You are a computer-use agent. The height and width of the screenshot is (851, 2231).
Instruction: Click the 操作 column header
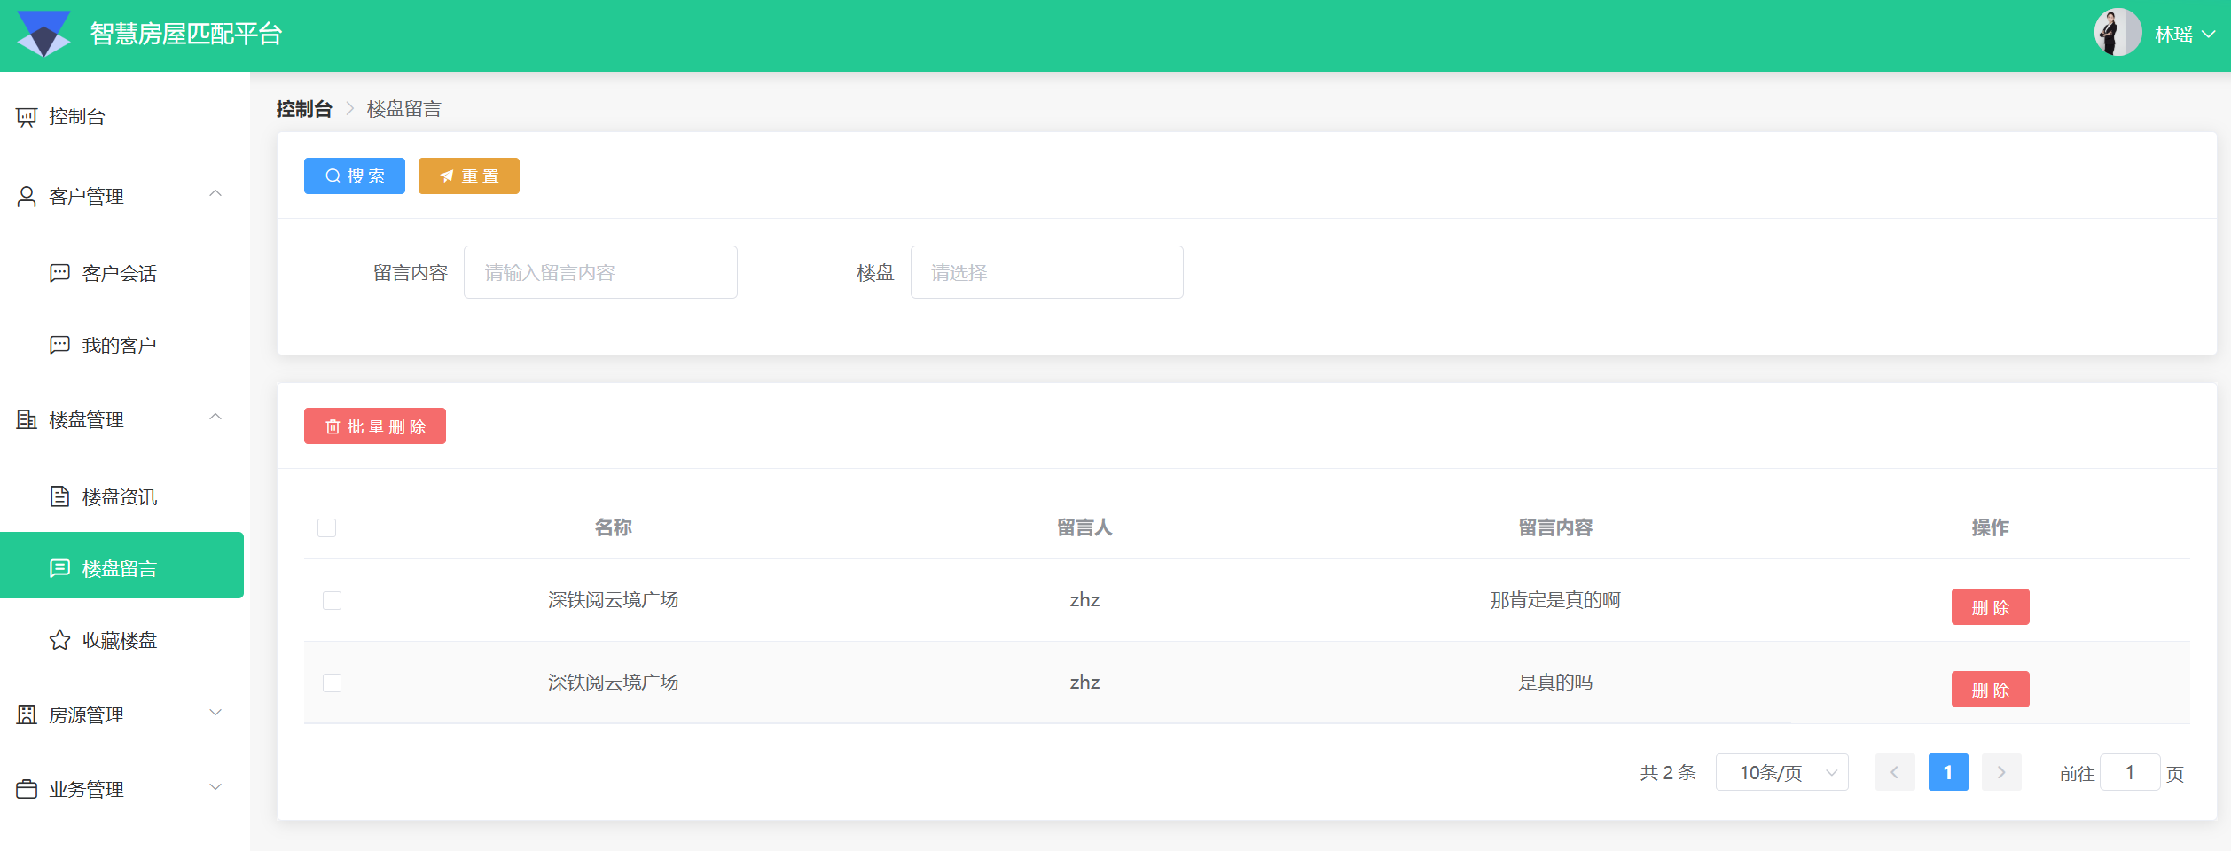click(1990, 527)
